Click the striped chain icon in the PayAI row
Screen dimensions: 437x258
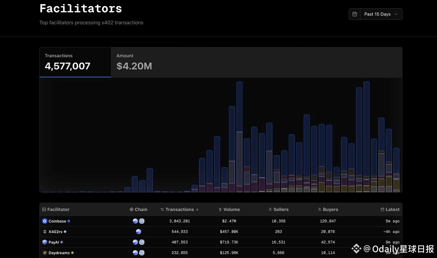(x=142, y=242)
